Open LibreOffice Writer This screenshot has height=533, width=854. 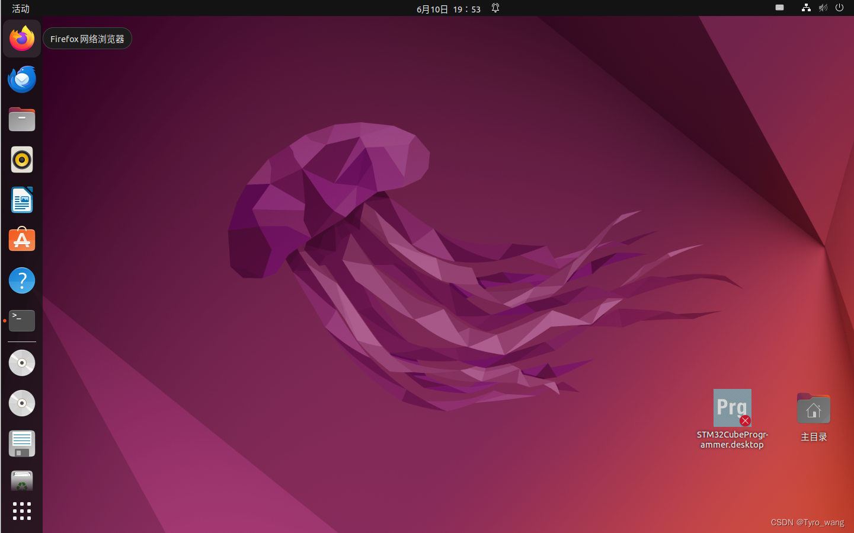pyautogui.click(x=21, y=200)
